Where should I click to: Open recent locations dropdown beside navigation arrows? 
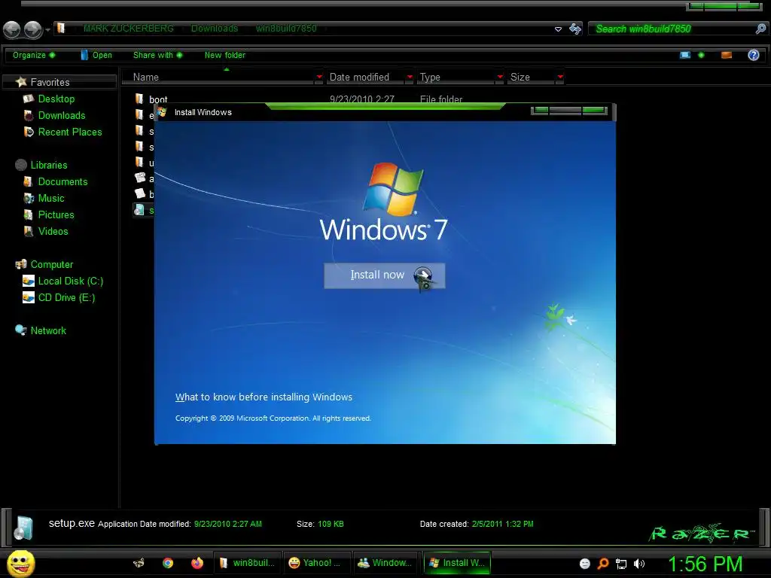(x=47, y=30)
